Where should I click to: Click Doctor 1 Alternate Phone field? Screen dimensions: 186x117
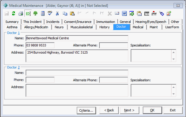113,45
